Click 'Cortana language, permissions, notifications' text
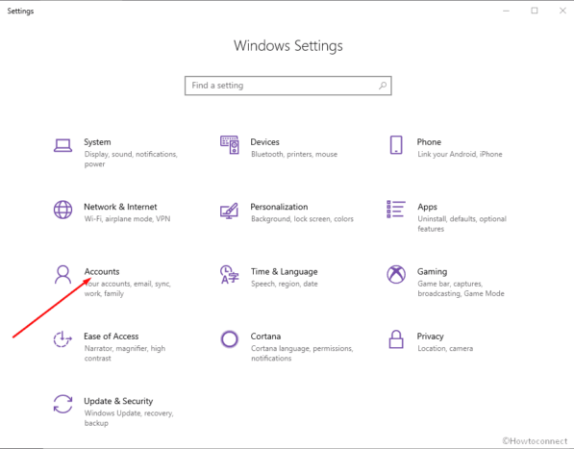Viewport: 574px width, 449px height. (x=302, y=353)
